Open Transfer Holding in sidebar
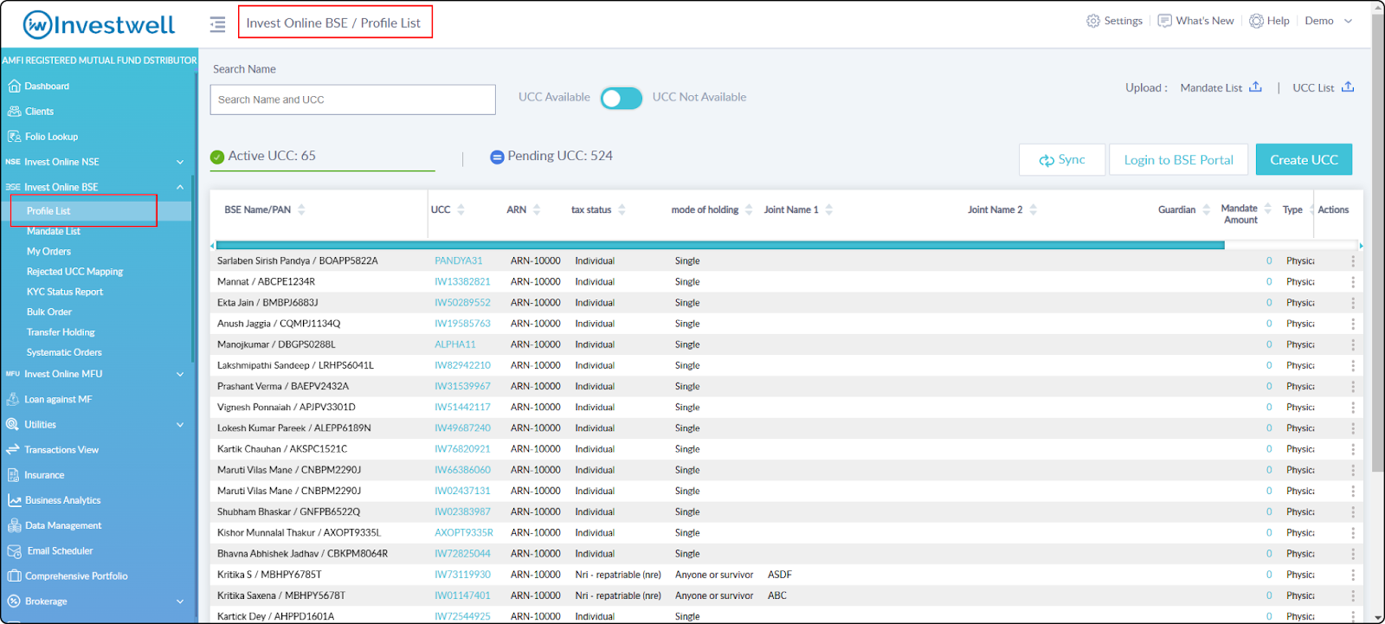1385x624 pixels. 61,332
